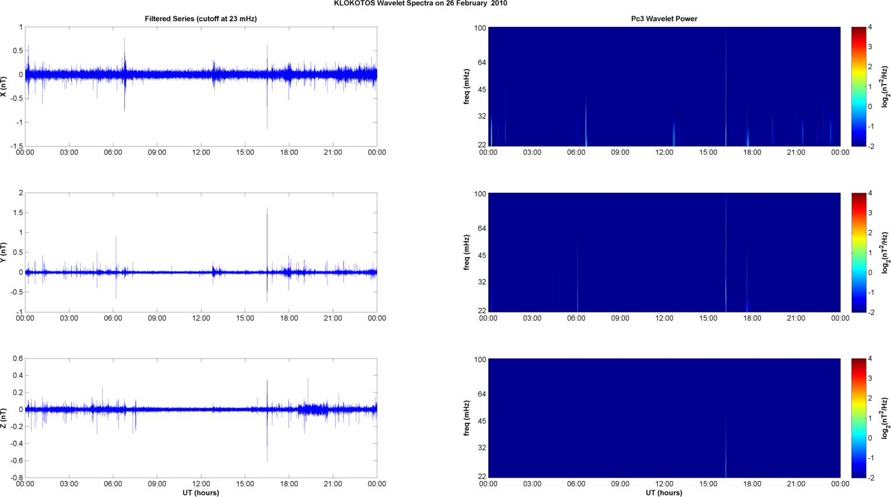Pick the colorbar of the bottom wavelet spectrogram
Viewport: 891px width, 497px height.
pyautogui.click(x=858, y=418)
